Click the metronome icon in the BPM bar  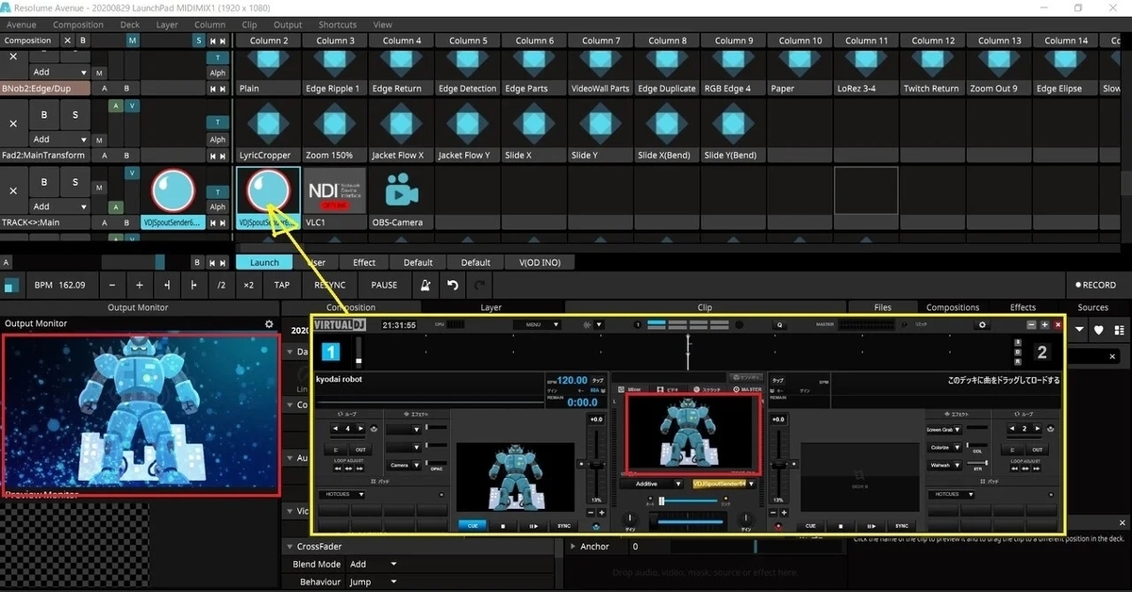coord(424,285)
